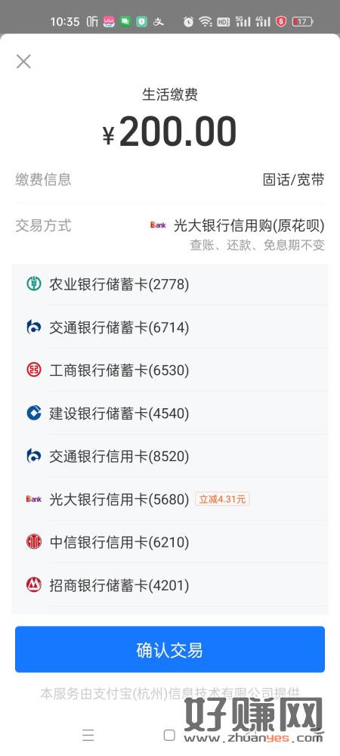Close the payment sheet with X icon
The image size is (340, 756).
coord(23,61)
